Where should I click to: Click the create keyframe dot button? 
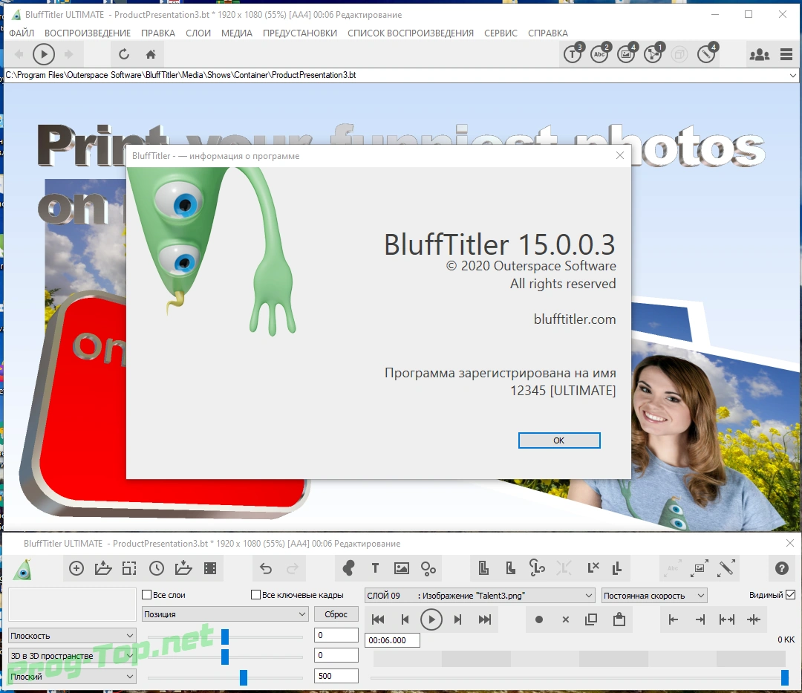click(x=538, y=619)
